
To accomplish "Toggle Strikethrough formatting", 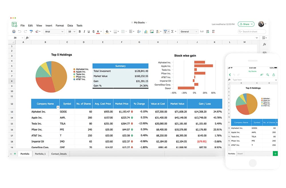I will (x=94, y=31).
